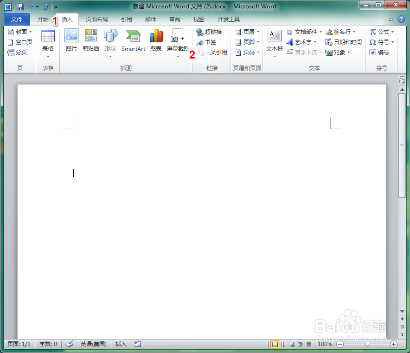Click the 超链接 hyperlink button
The image size is (410, 353).
(209, 32)
